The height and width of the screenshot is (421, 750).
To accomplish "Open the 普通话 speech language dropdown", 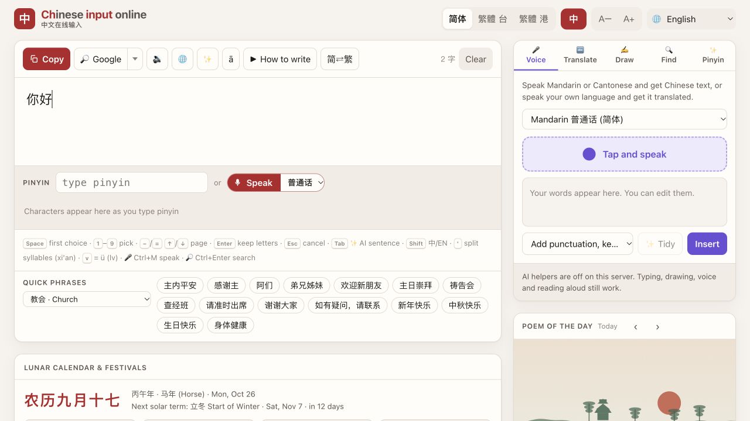I will [302, 182].
